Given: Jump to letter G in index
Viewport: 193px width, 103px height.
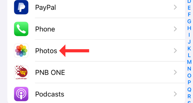Looking at the screenshot, I should pos(189,21).
